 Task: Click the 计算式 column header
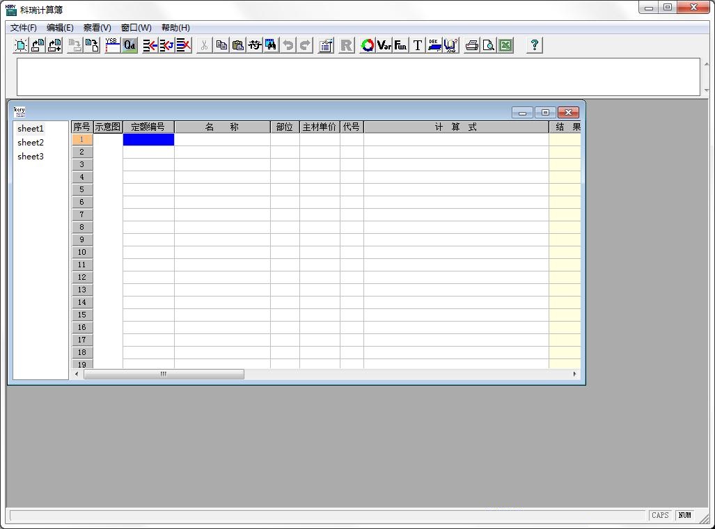pos(456,127)
